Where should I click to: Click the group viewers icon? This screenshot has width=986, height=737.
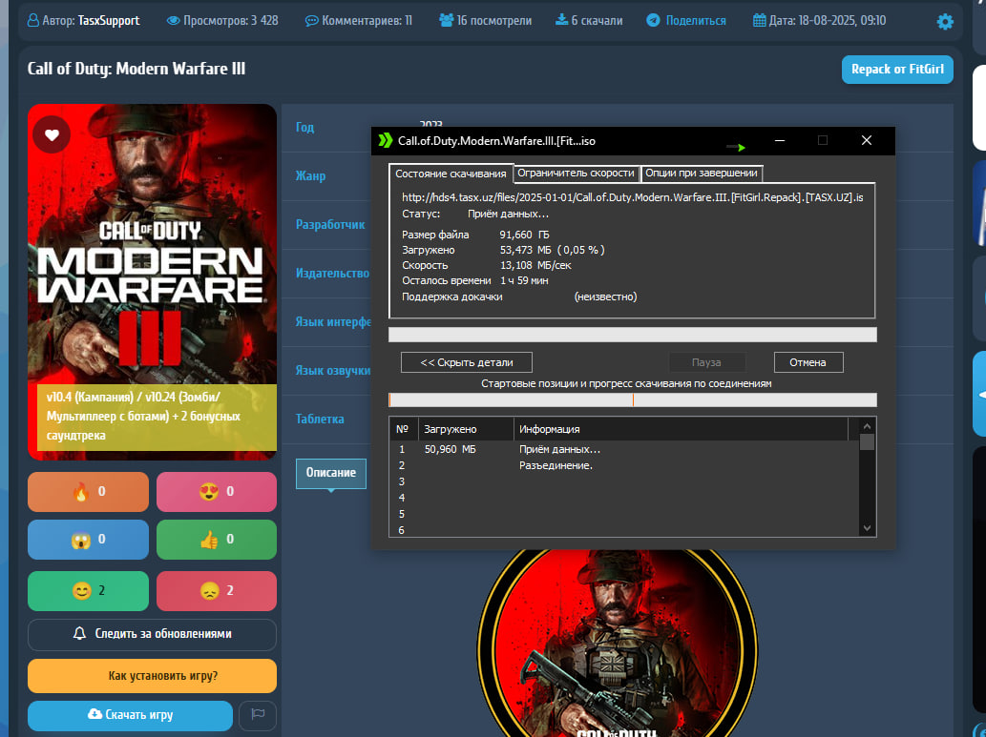click(x=446, y=21)
